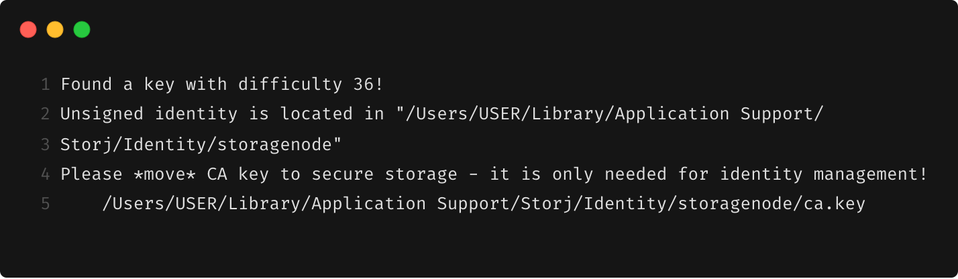Click line number 3 in the gutter
Screen dimensions: 958x279
pyautogui.click(x=46, y=145)
